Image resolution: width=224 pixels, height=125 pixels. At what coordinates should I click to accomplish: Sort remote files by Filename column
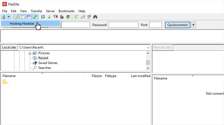coord(188,78)
